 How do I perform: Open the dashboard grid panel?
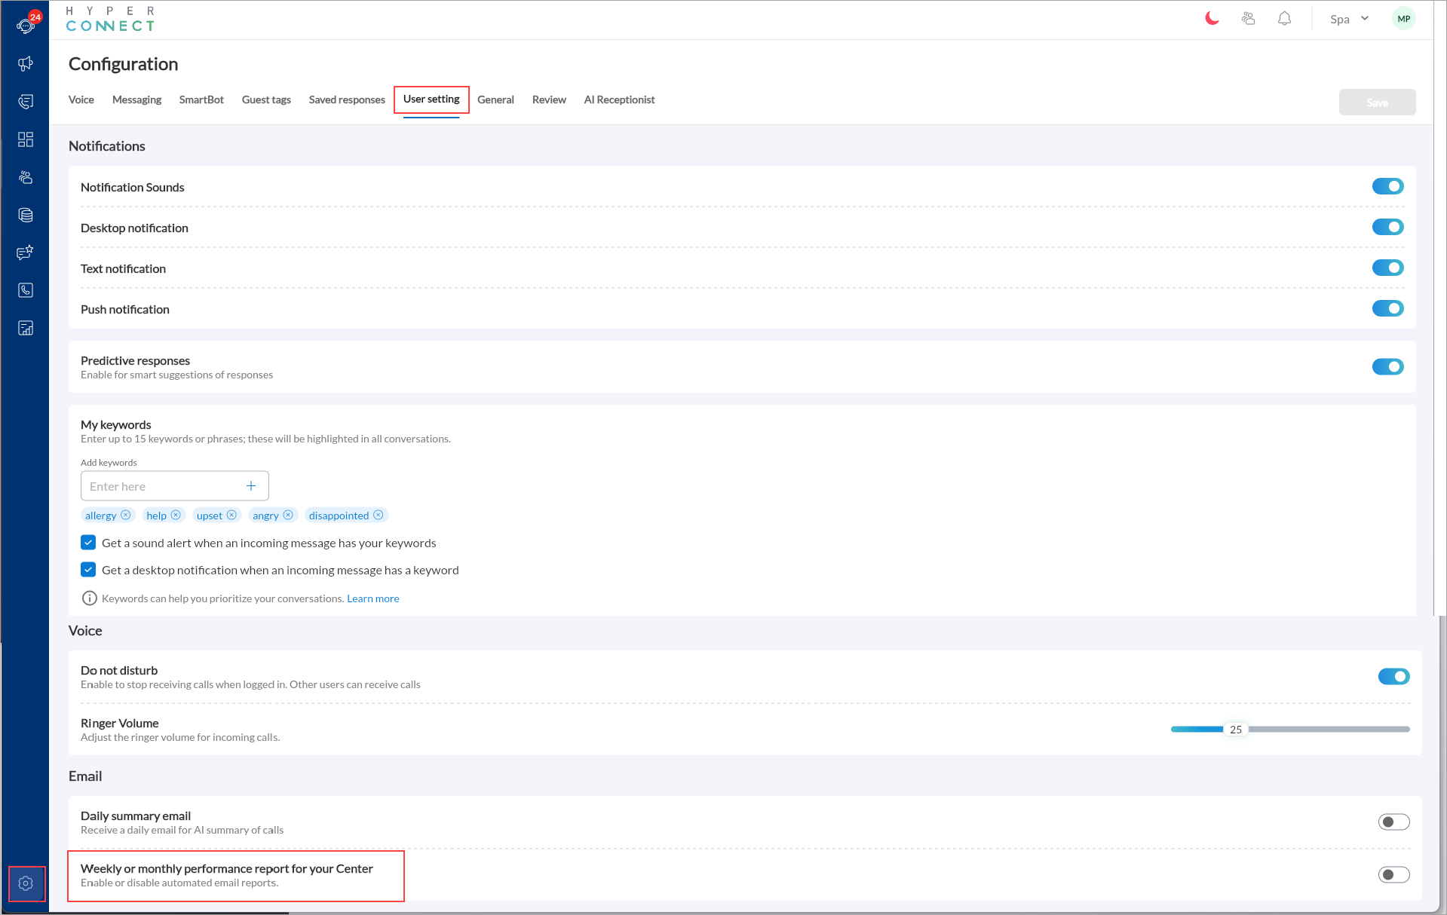[x=25, y=139]
